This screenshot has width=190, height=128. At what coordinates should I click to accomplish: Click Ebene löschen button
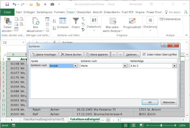(71, 54)
